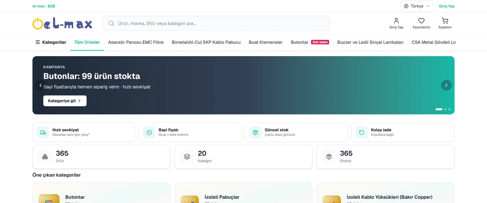Click the Hızlı sevkiyat truck icon
The width and height of the screenshot is (487, 203).
coord(43,132)
